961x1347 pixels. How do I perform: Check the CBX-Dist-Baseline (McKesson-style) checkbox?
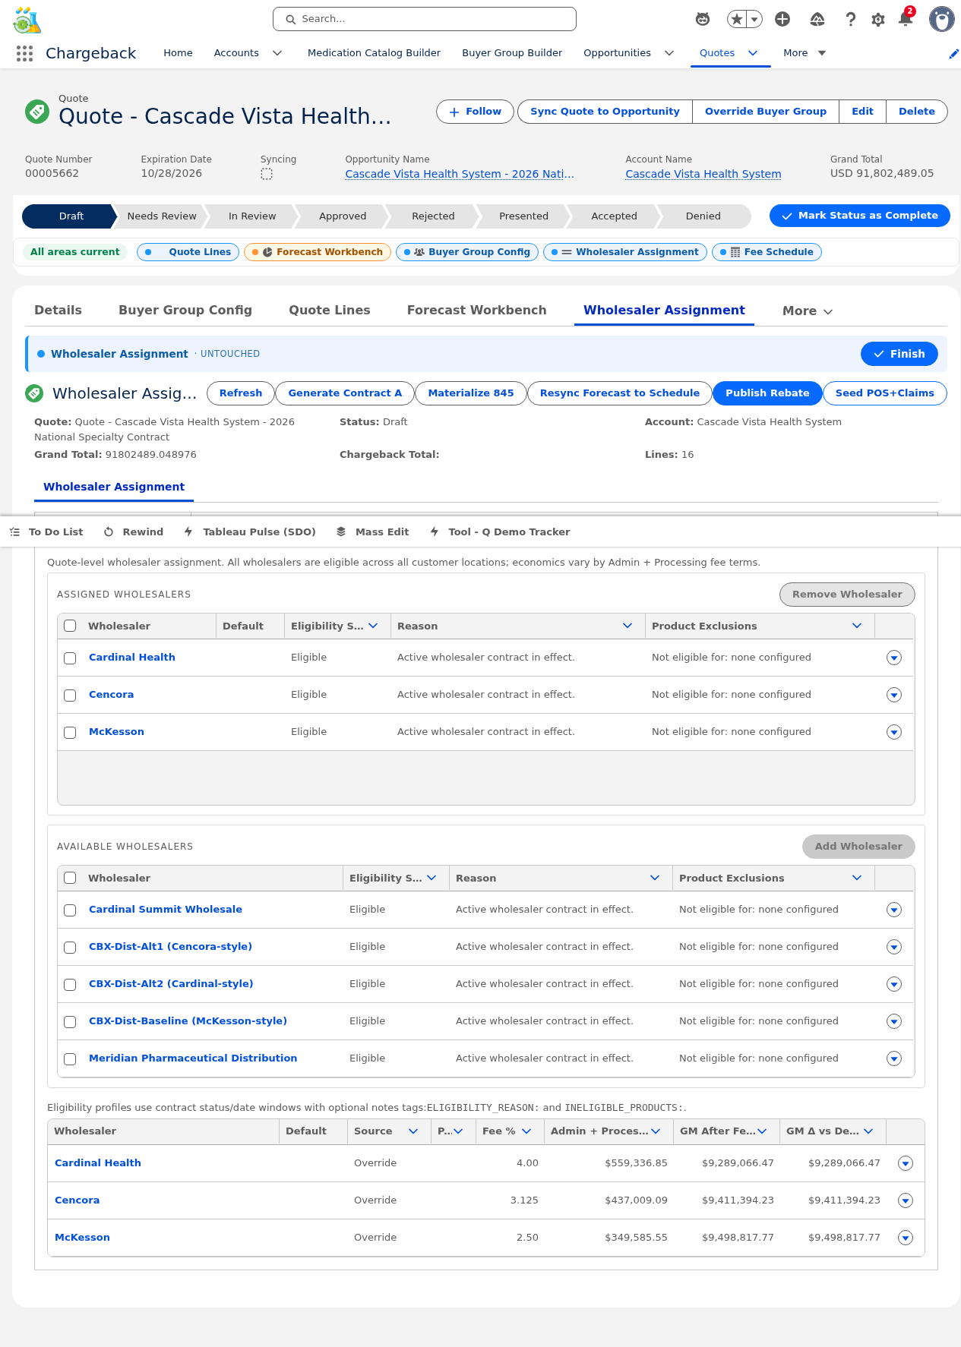tap(70, 1022)
